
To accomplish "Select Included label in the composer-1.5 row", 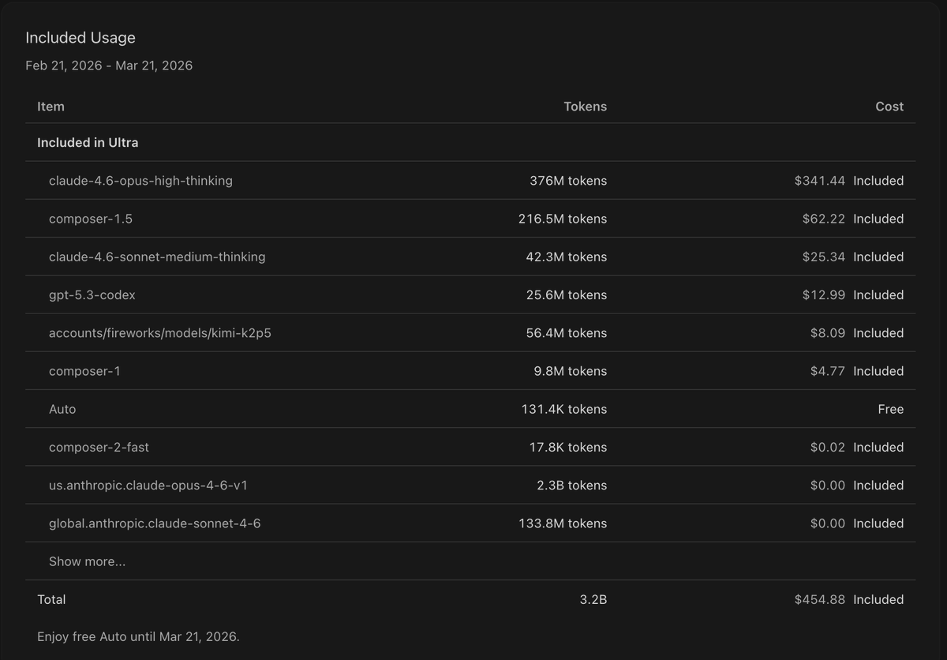I will (x=878, y=219).
